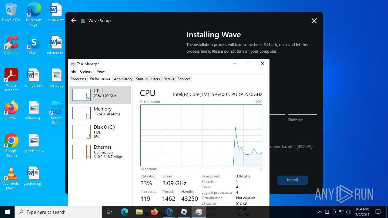Click the Install button in Wave Setup
Image resolution: width=388 pixels, height=218 pixels.
click(x=293, y=180)
